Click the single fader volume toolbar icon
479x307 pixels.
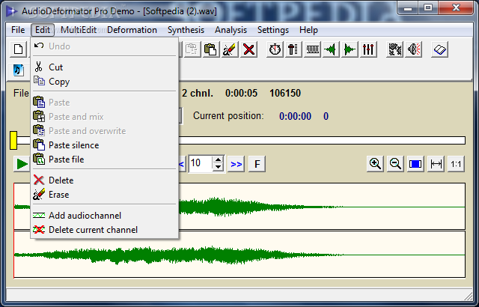(293, 49)
